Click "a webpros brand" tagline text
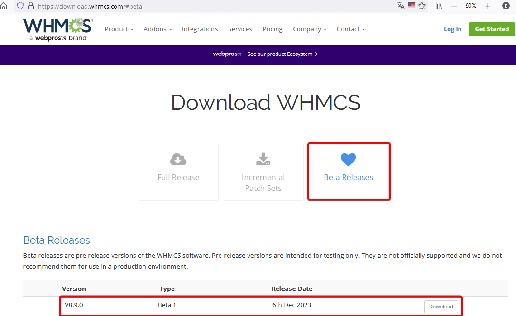This screenshot has height=316, width=516. coord(58,38)
